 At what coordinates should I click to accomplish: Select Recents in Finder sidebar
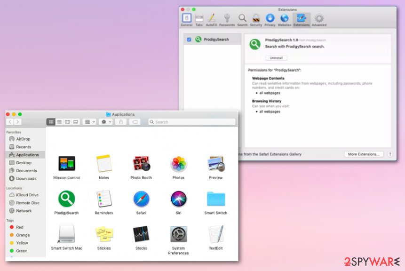[x=25, y=147]
